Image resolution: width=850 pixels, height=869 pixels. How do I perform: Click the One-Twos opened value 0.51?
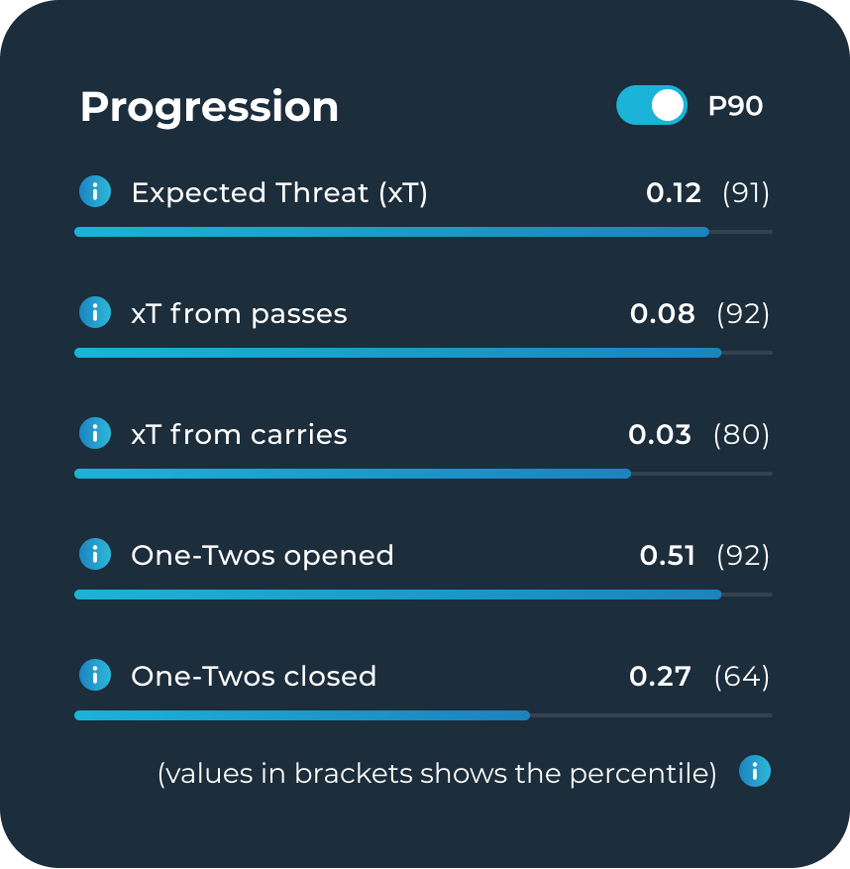click(x=667, y=555)
